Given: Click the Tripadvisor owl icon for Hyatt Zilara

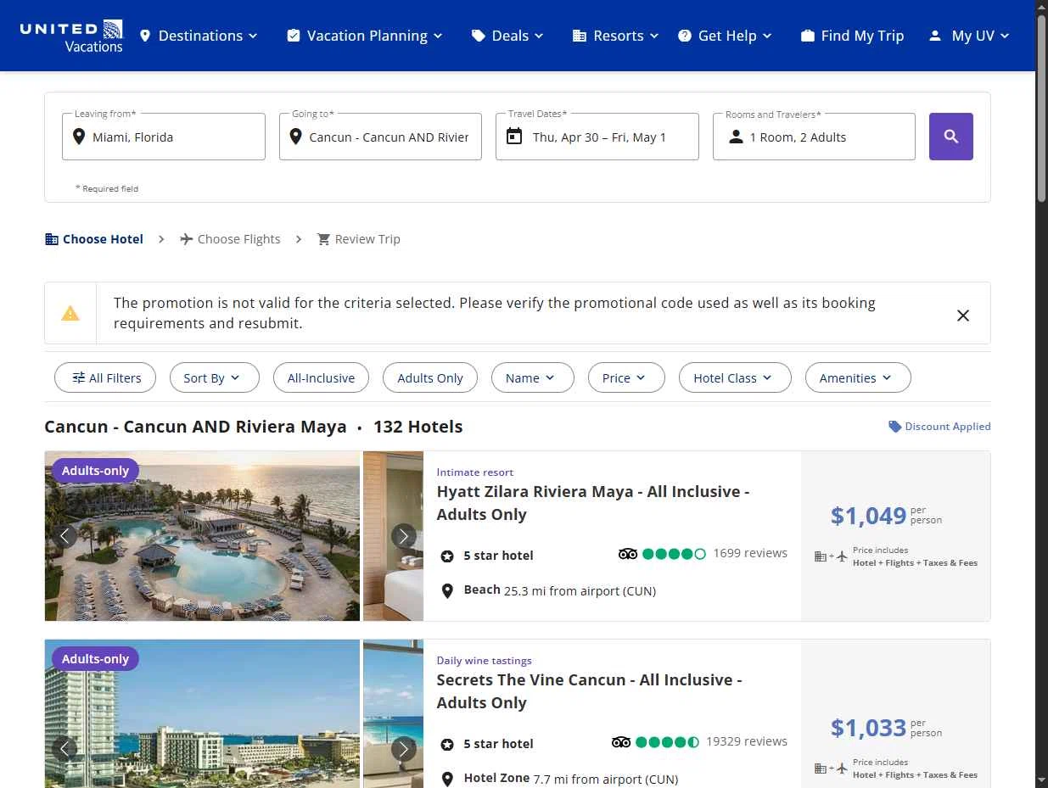Looking at the screenshot, I should (628, 554).
